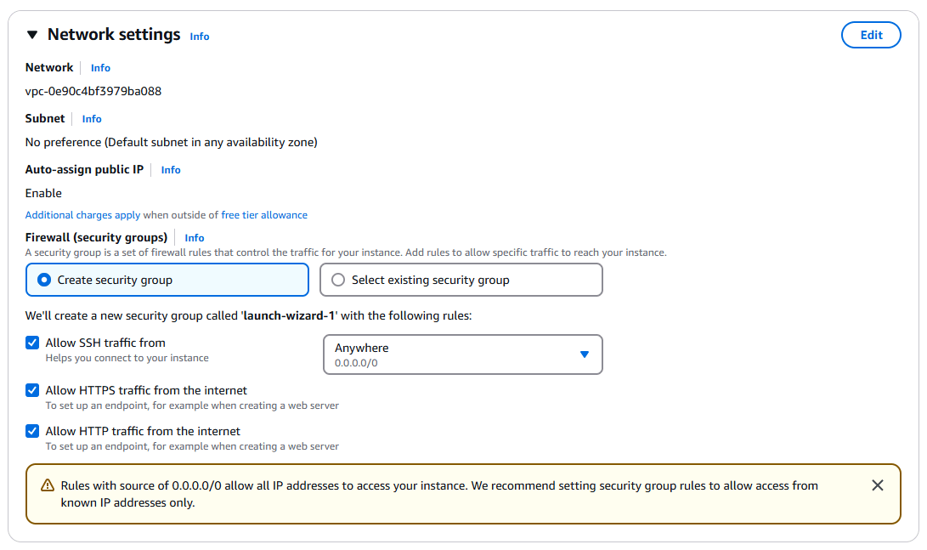Viewport: 927px width, 550px height.
Task: Toggle Allow HTTP traffic from the internet
Action: coord(32,431)
